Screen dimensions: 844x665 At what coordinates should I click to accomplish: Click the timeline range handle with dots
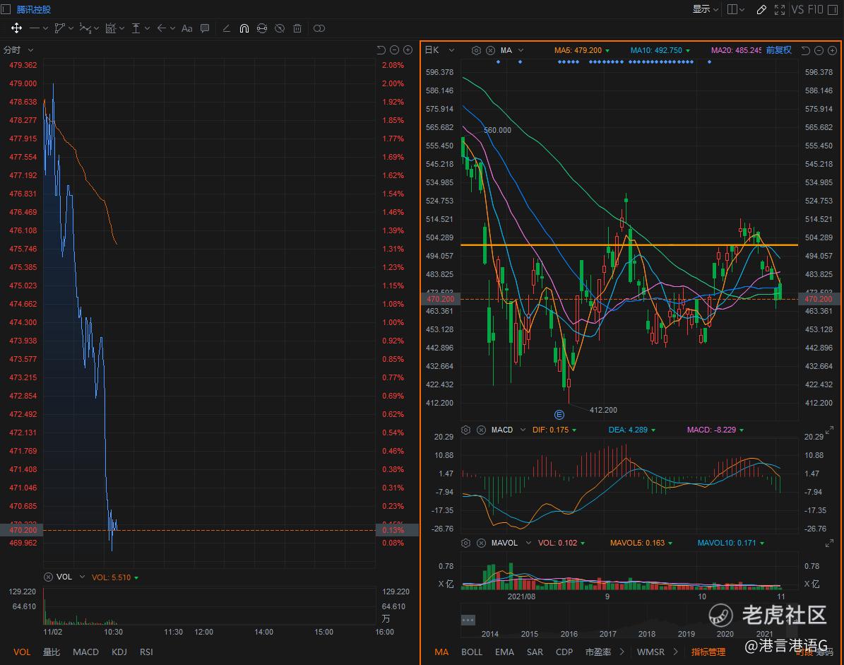(468, 620)
